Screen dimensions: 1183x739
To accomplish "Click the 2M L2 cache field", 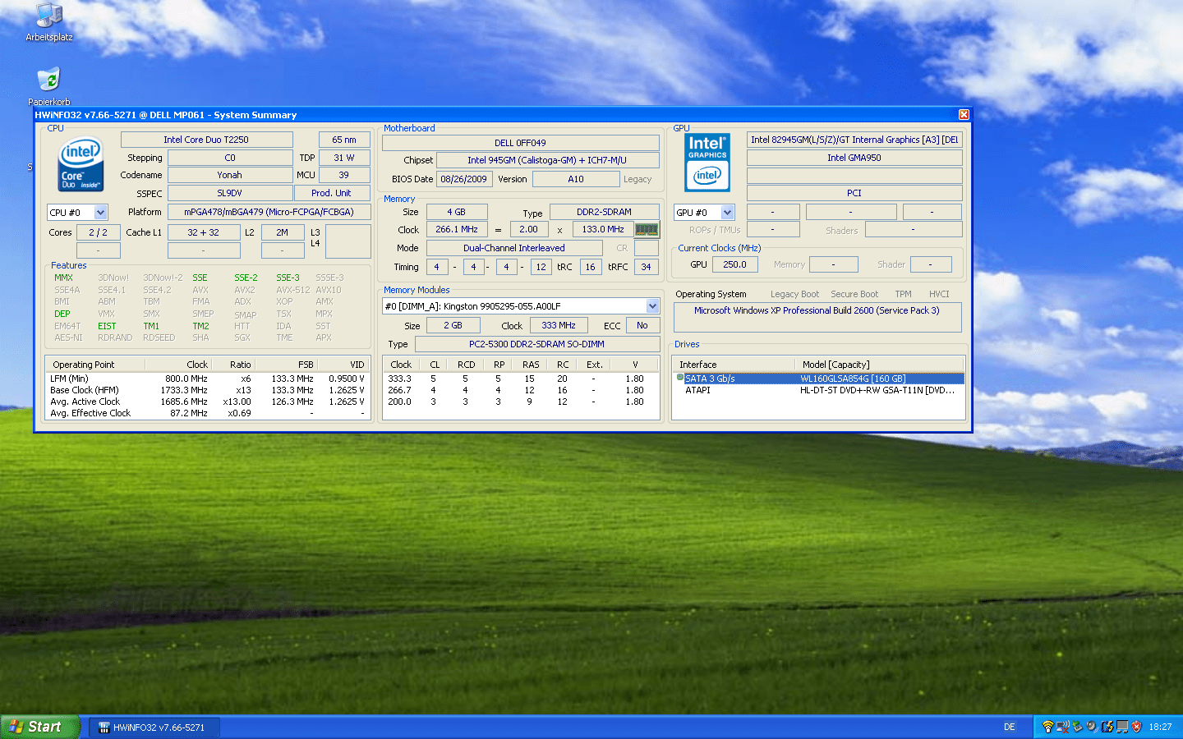I will pyautogui.click(x=282, y=232).
